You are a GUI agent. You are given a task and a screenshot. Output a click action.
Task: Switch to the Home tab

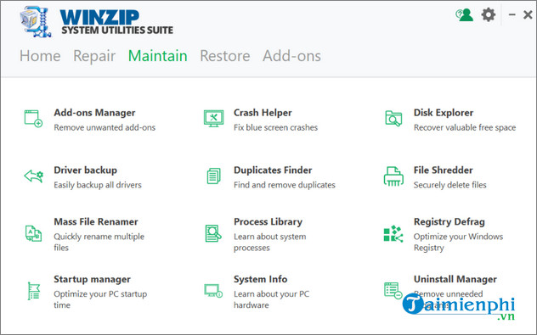coord(40,56)
